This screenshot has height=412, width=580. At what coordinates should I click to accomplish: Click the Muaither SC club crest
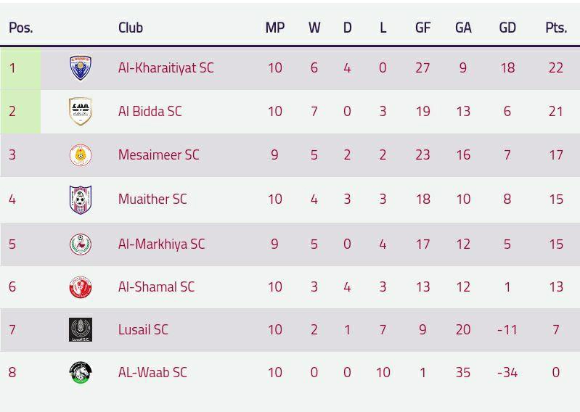tap(80, 199)
